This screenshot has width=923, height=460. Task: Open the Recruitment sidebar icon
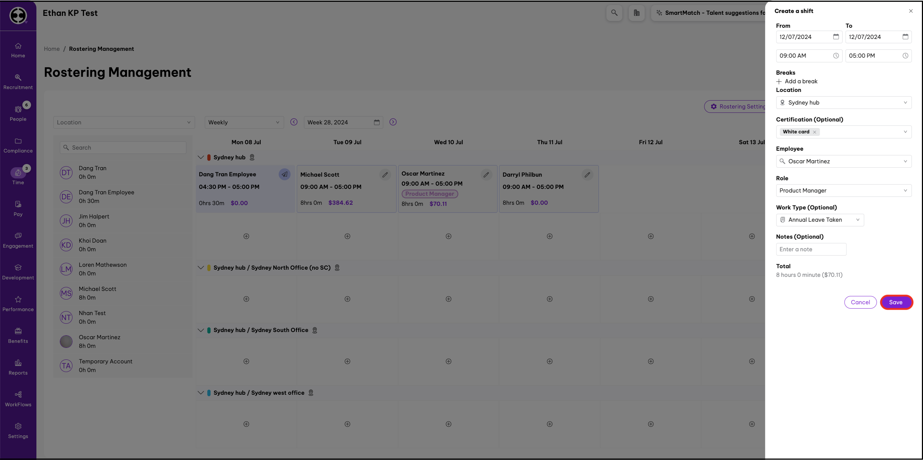(x=18, y=82)
